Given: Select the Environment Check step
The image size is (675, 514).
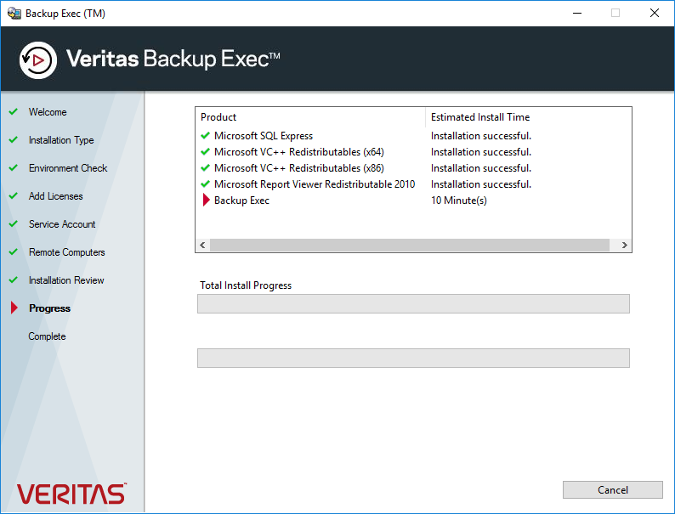Looking at the screenshot, I should point(68,168).
